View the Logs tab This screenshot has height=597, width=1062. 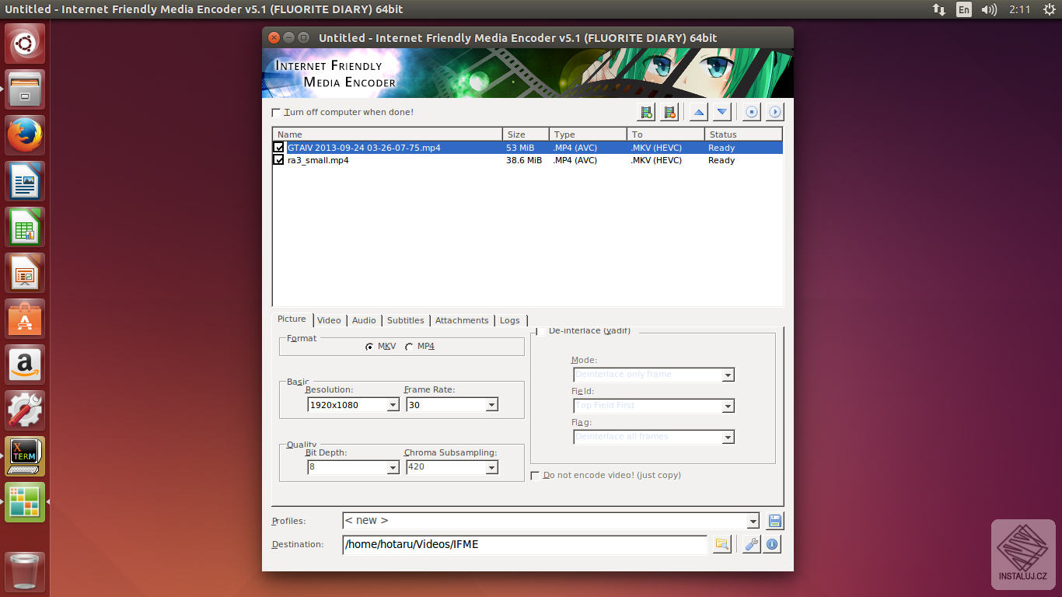[x=510, y=320]
